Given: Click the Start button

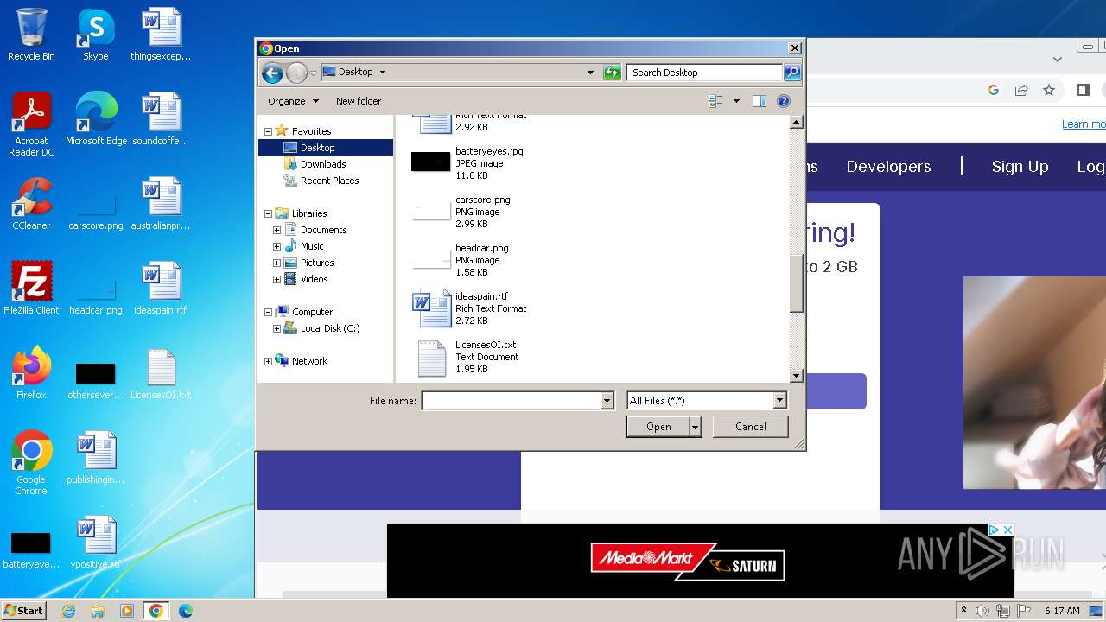Looking at the screenshot, I should [24, 611].
